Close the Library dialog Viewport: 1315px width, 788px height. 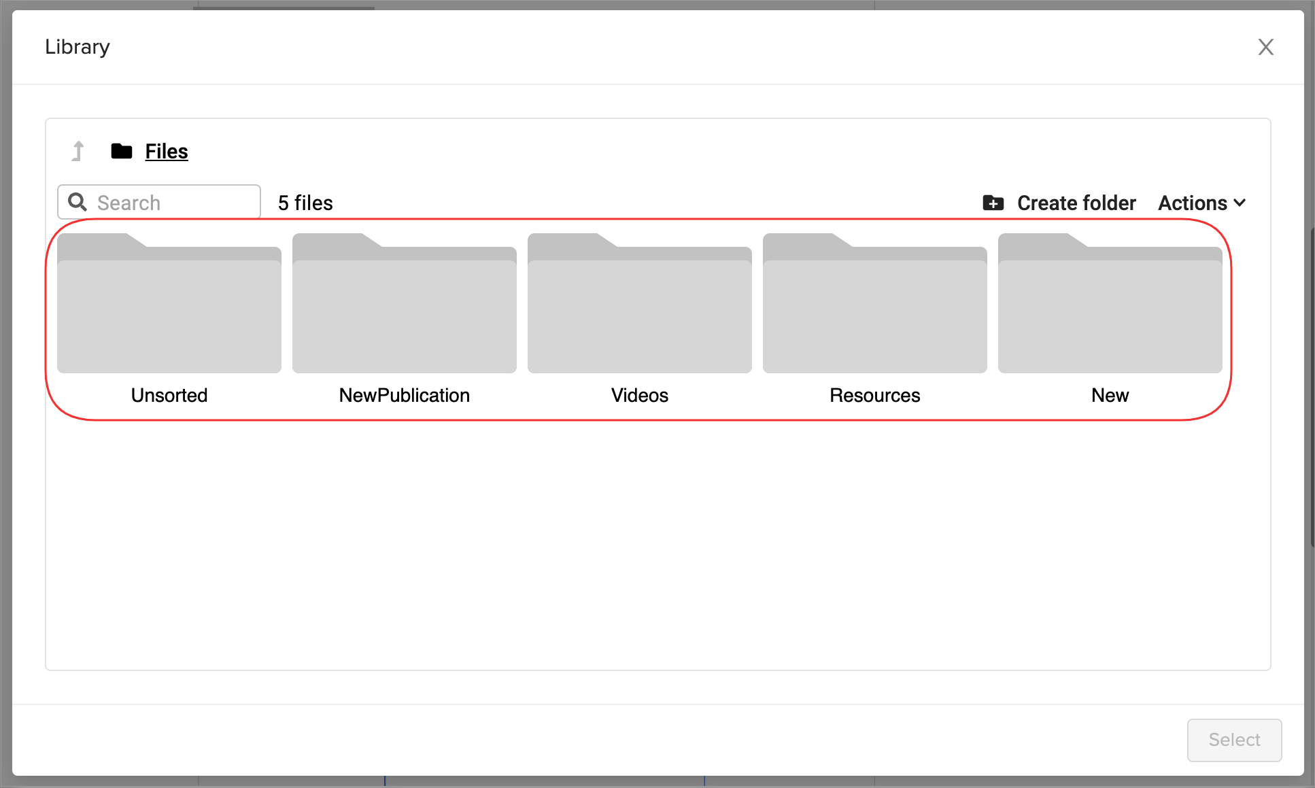(1265, 47)
